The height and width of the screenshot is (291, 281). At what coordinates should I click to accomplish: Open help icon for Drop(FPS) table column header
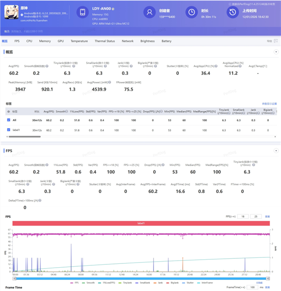point(162,111)
